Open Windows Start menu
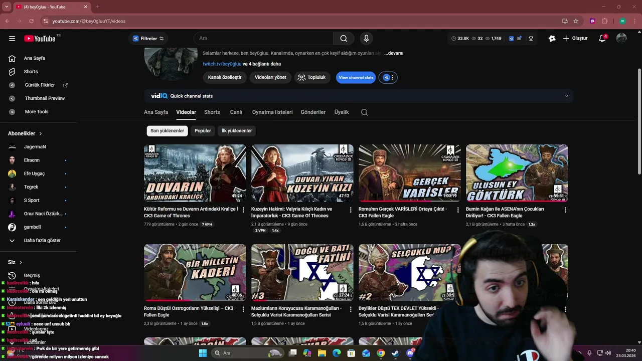642x361 pixels. click(x=203, y=353)
